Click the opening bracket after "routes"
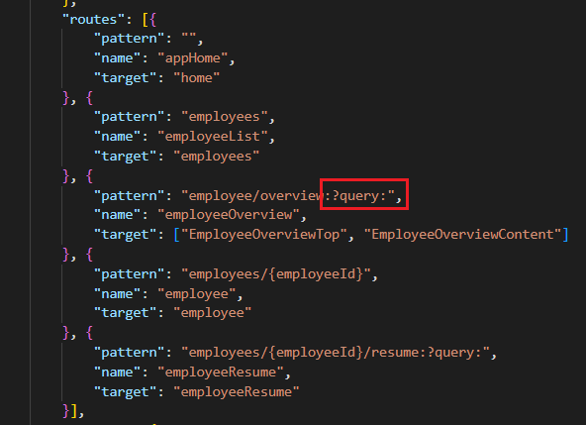This screenshot has height=425, width=586. point(146,20)
